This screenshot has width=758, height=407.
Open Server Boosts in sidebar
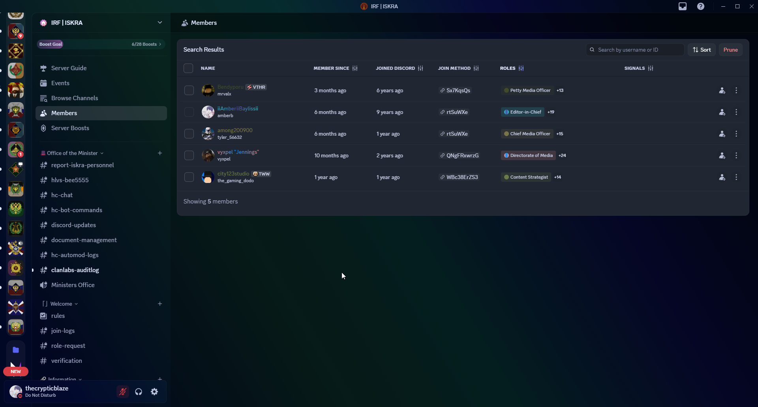click(x=70, y=128)
